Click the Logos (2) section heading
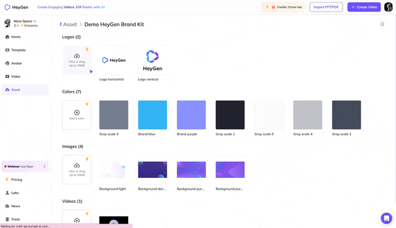Screen dimensions: 396x228 point(72,37)
